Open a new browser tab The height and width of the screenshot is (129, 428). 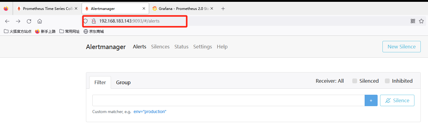coord(223,8)
